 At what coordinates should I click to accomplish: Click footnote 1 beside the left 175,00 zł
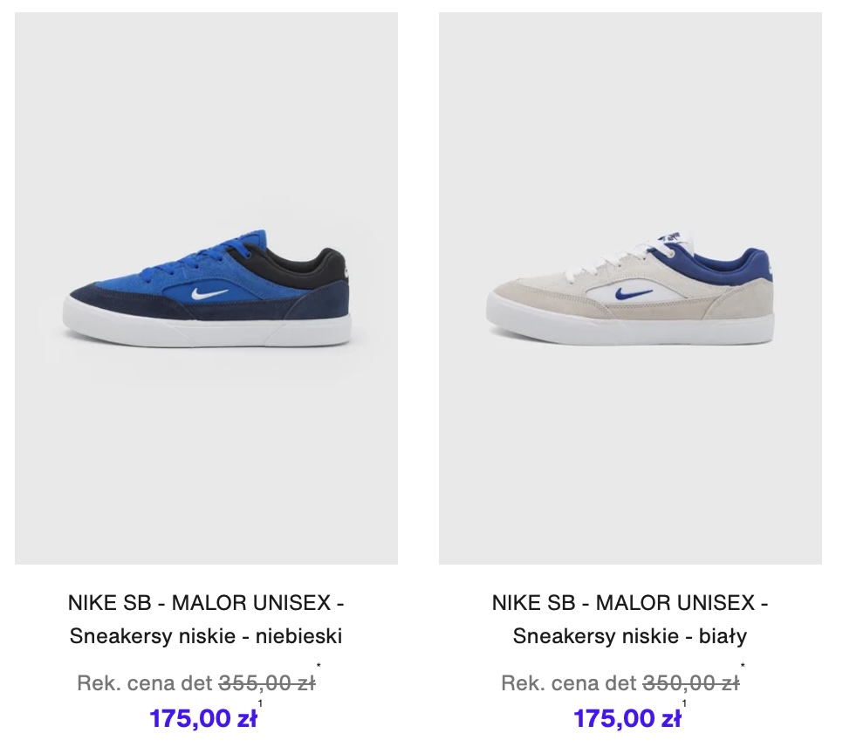click(260, 703)
